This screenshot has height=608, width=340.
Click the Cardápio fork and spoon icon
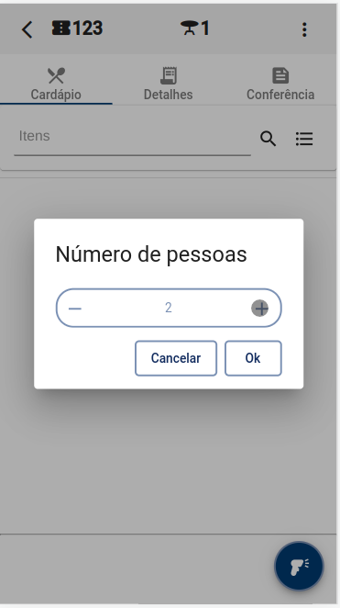point(56,75)
